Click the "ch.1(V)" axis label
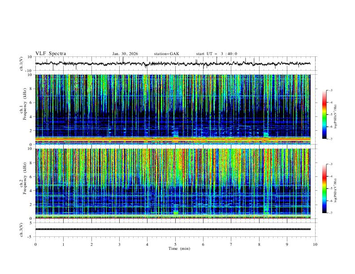 [22, 64]
